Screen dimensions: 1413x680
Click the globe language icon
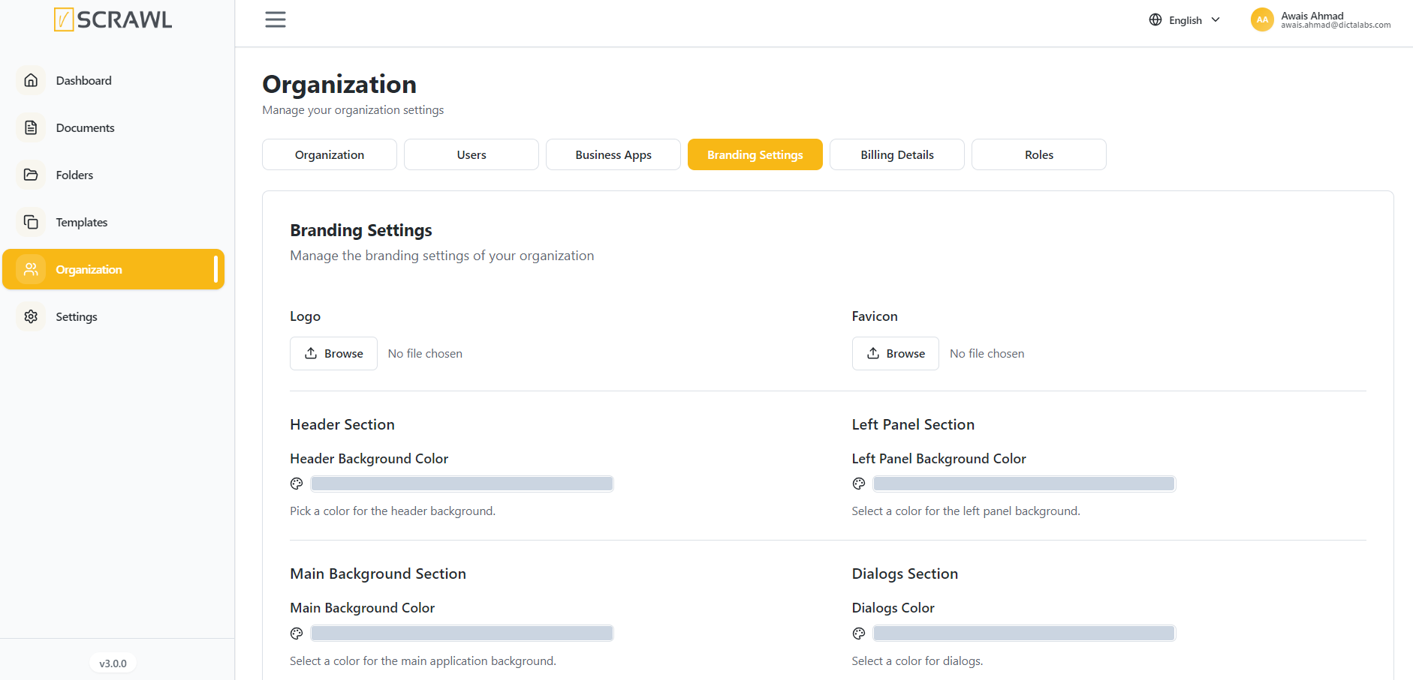tap(1155, 20)
